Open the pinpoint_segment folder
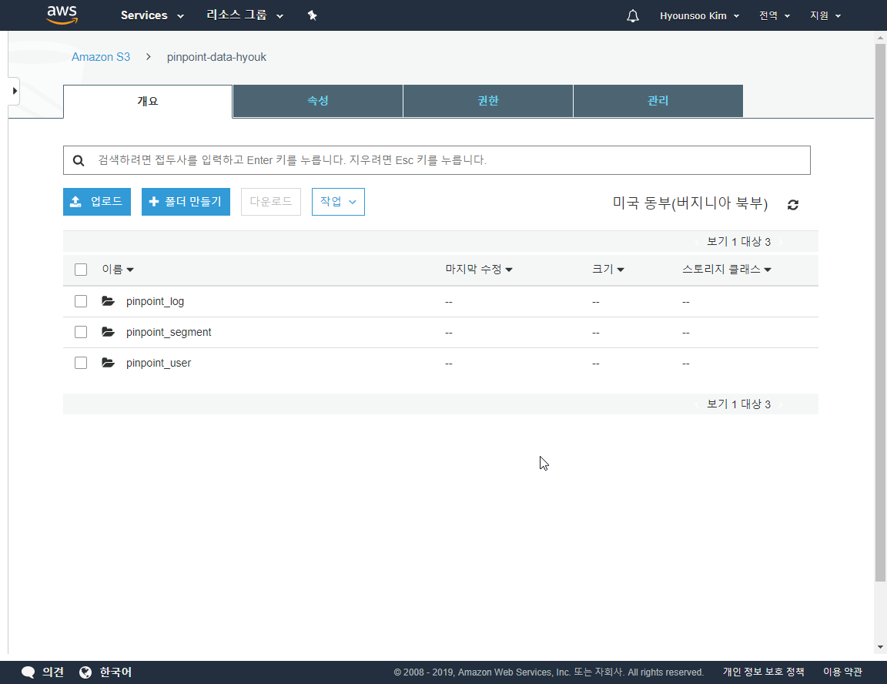Image resolution: width=887 pixels, height=684 pixels. pos(169,332)
